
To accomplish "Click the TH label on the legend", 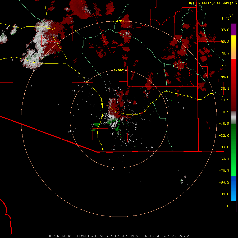I will point(227,206).
